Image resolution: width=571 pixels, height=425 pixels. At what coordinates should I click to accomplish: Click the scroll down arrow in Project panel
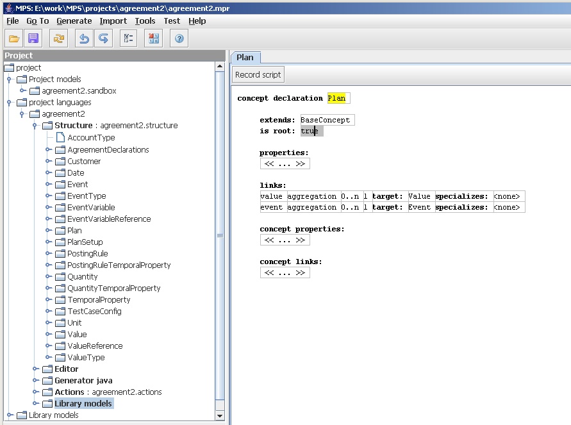pos(221,416)
